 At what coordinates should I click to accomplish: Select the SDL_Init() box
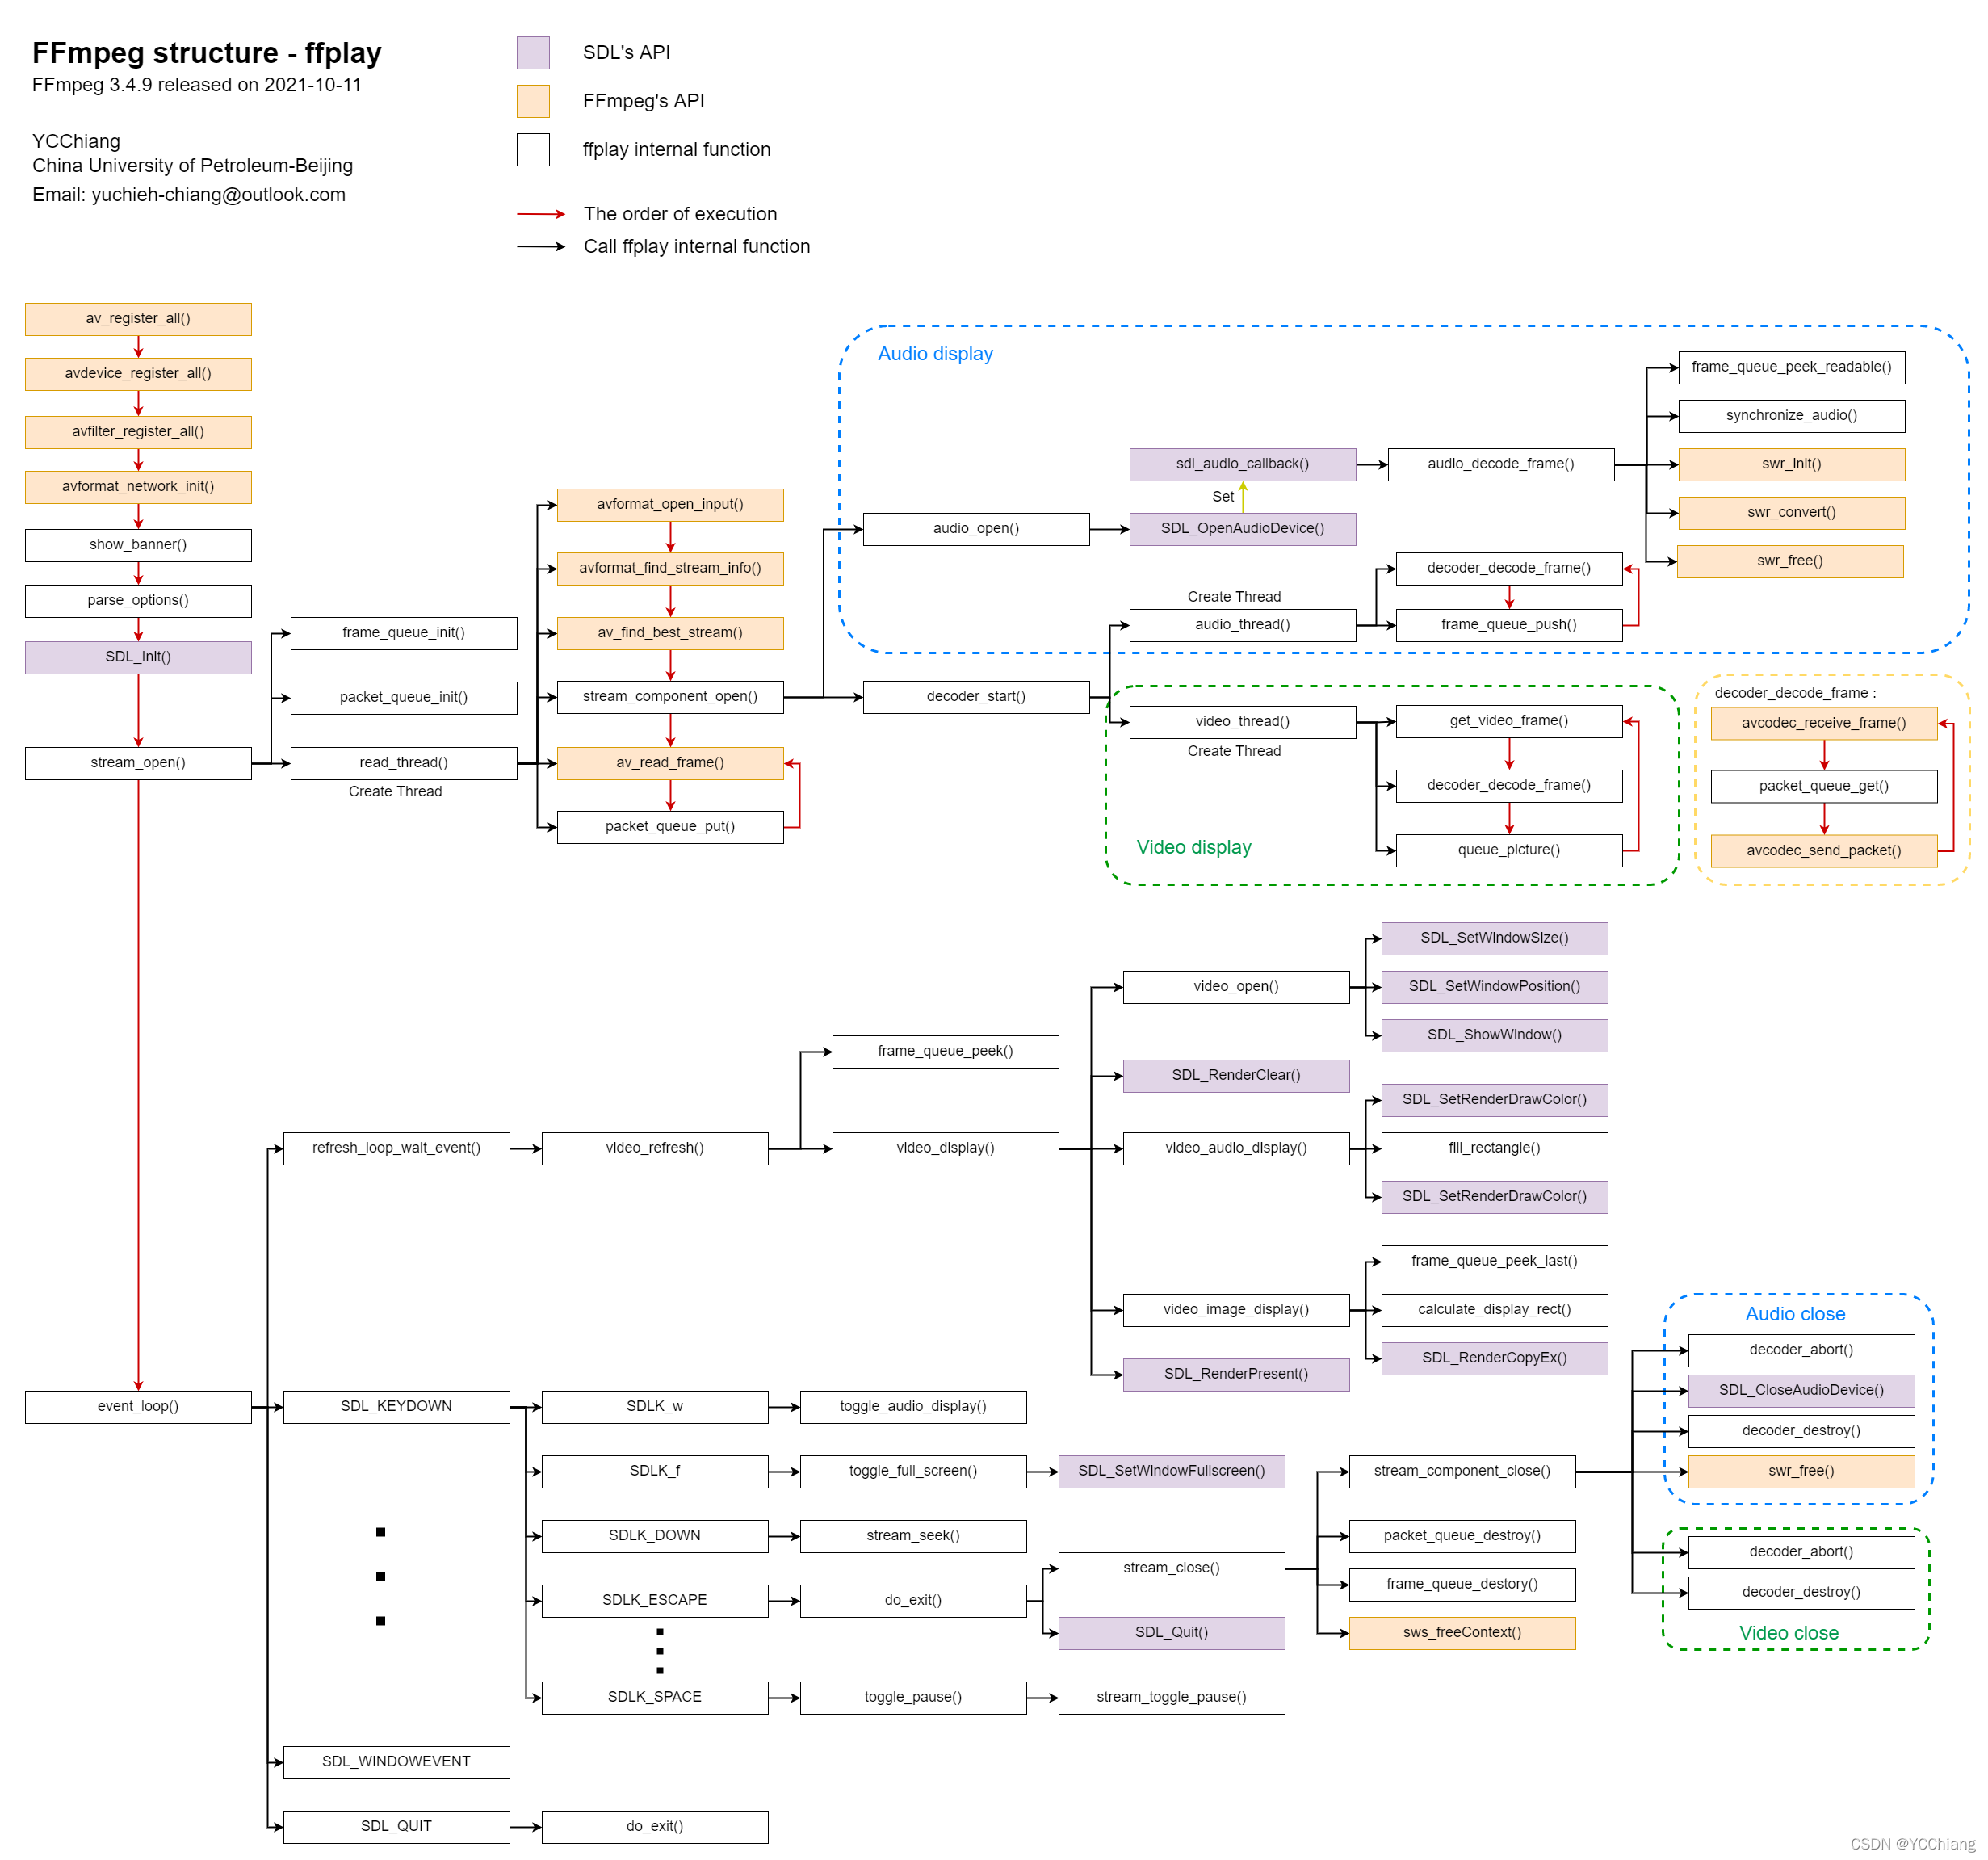pyautogui.click(x=138, y=657)
